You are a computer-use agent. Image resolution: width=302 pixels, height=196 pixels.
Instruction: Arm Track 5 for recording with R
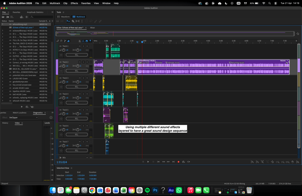[87, 110]
